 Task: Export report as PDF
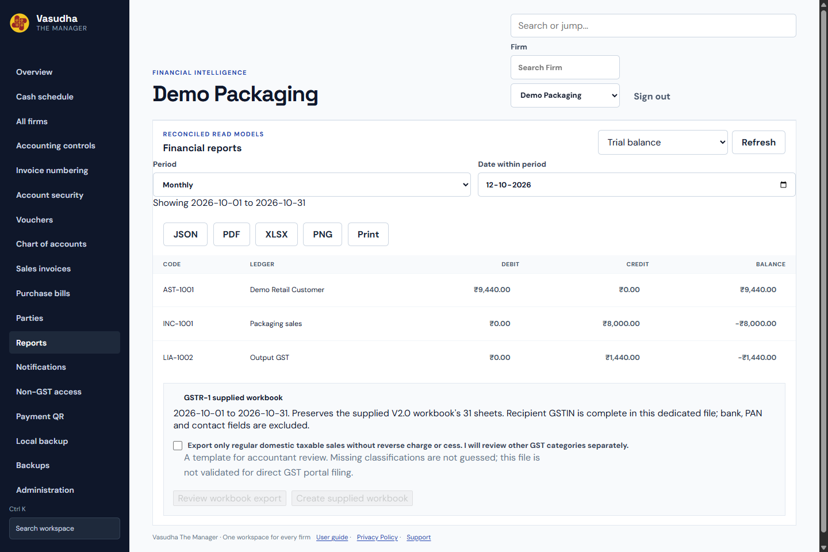(231, 235)
